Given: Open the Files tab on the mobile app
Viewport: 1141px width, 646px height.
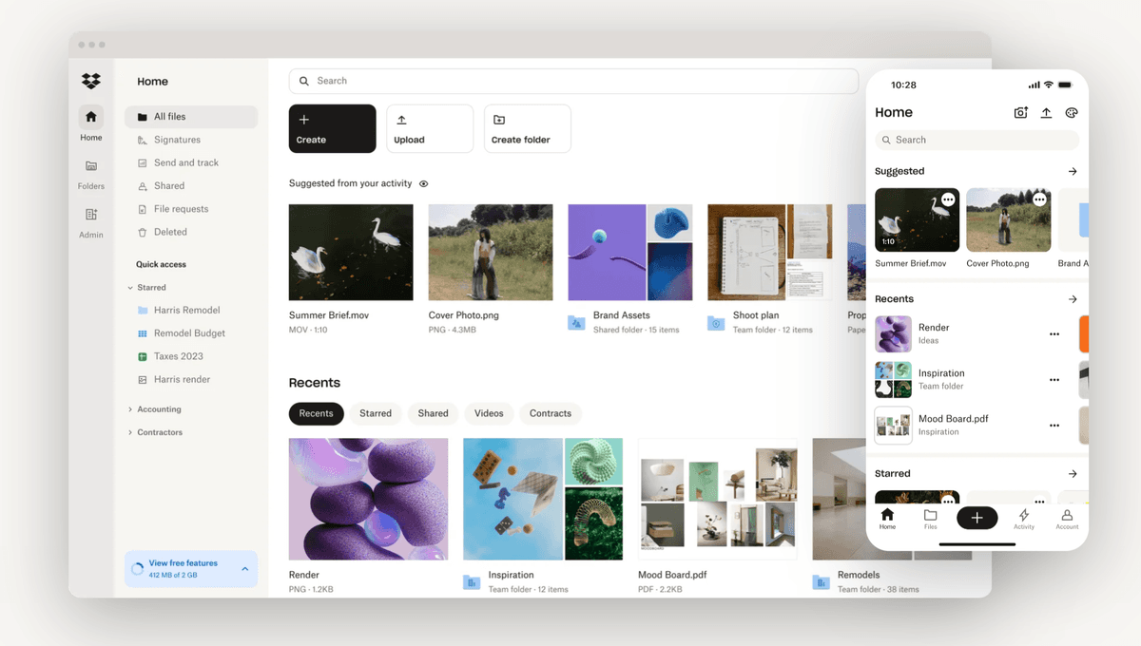Looking at the screenshot, I should tap(931, 518).
